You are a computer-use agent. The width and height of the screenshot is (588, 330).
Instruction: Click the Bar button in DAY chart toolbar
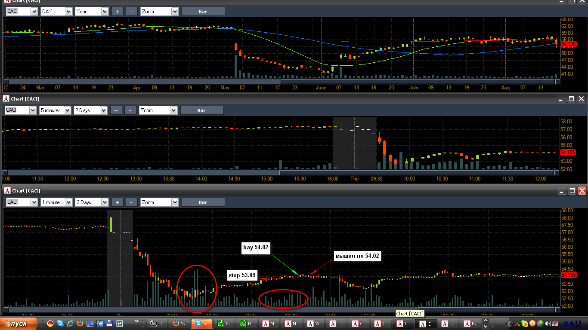tap(203, 12)
